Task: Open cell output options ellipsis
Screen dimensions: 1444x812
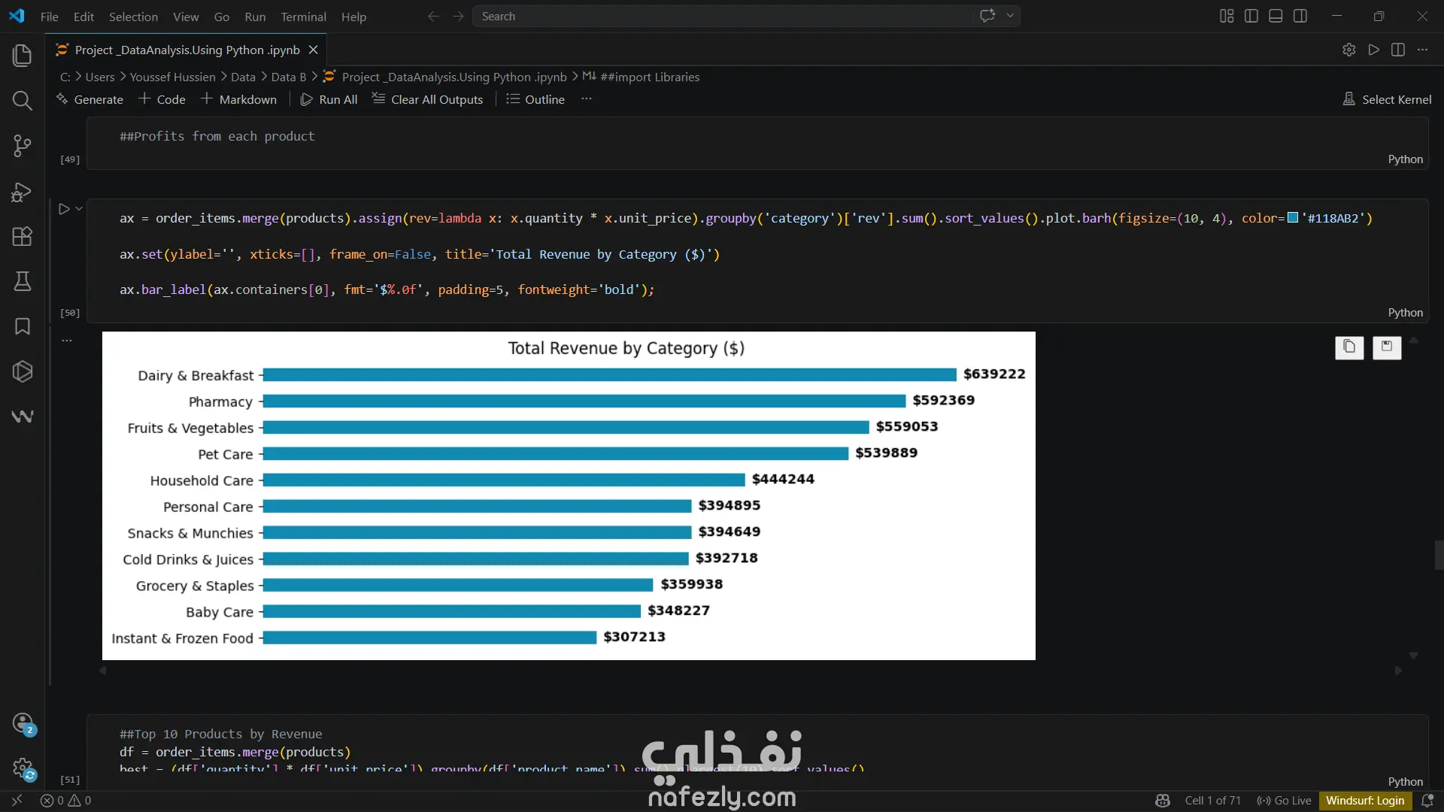Action: (x=67, y=341)
